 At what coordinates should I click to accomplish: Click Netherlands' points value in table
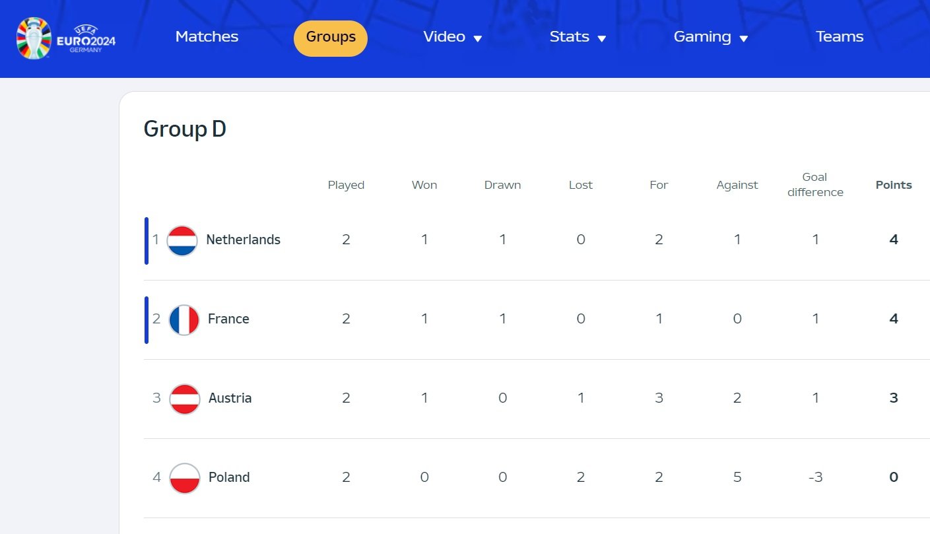pyautogui.click(x=894, y=240)
